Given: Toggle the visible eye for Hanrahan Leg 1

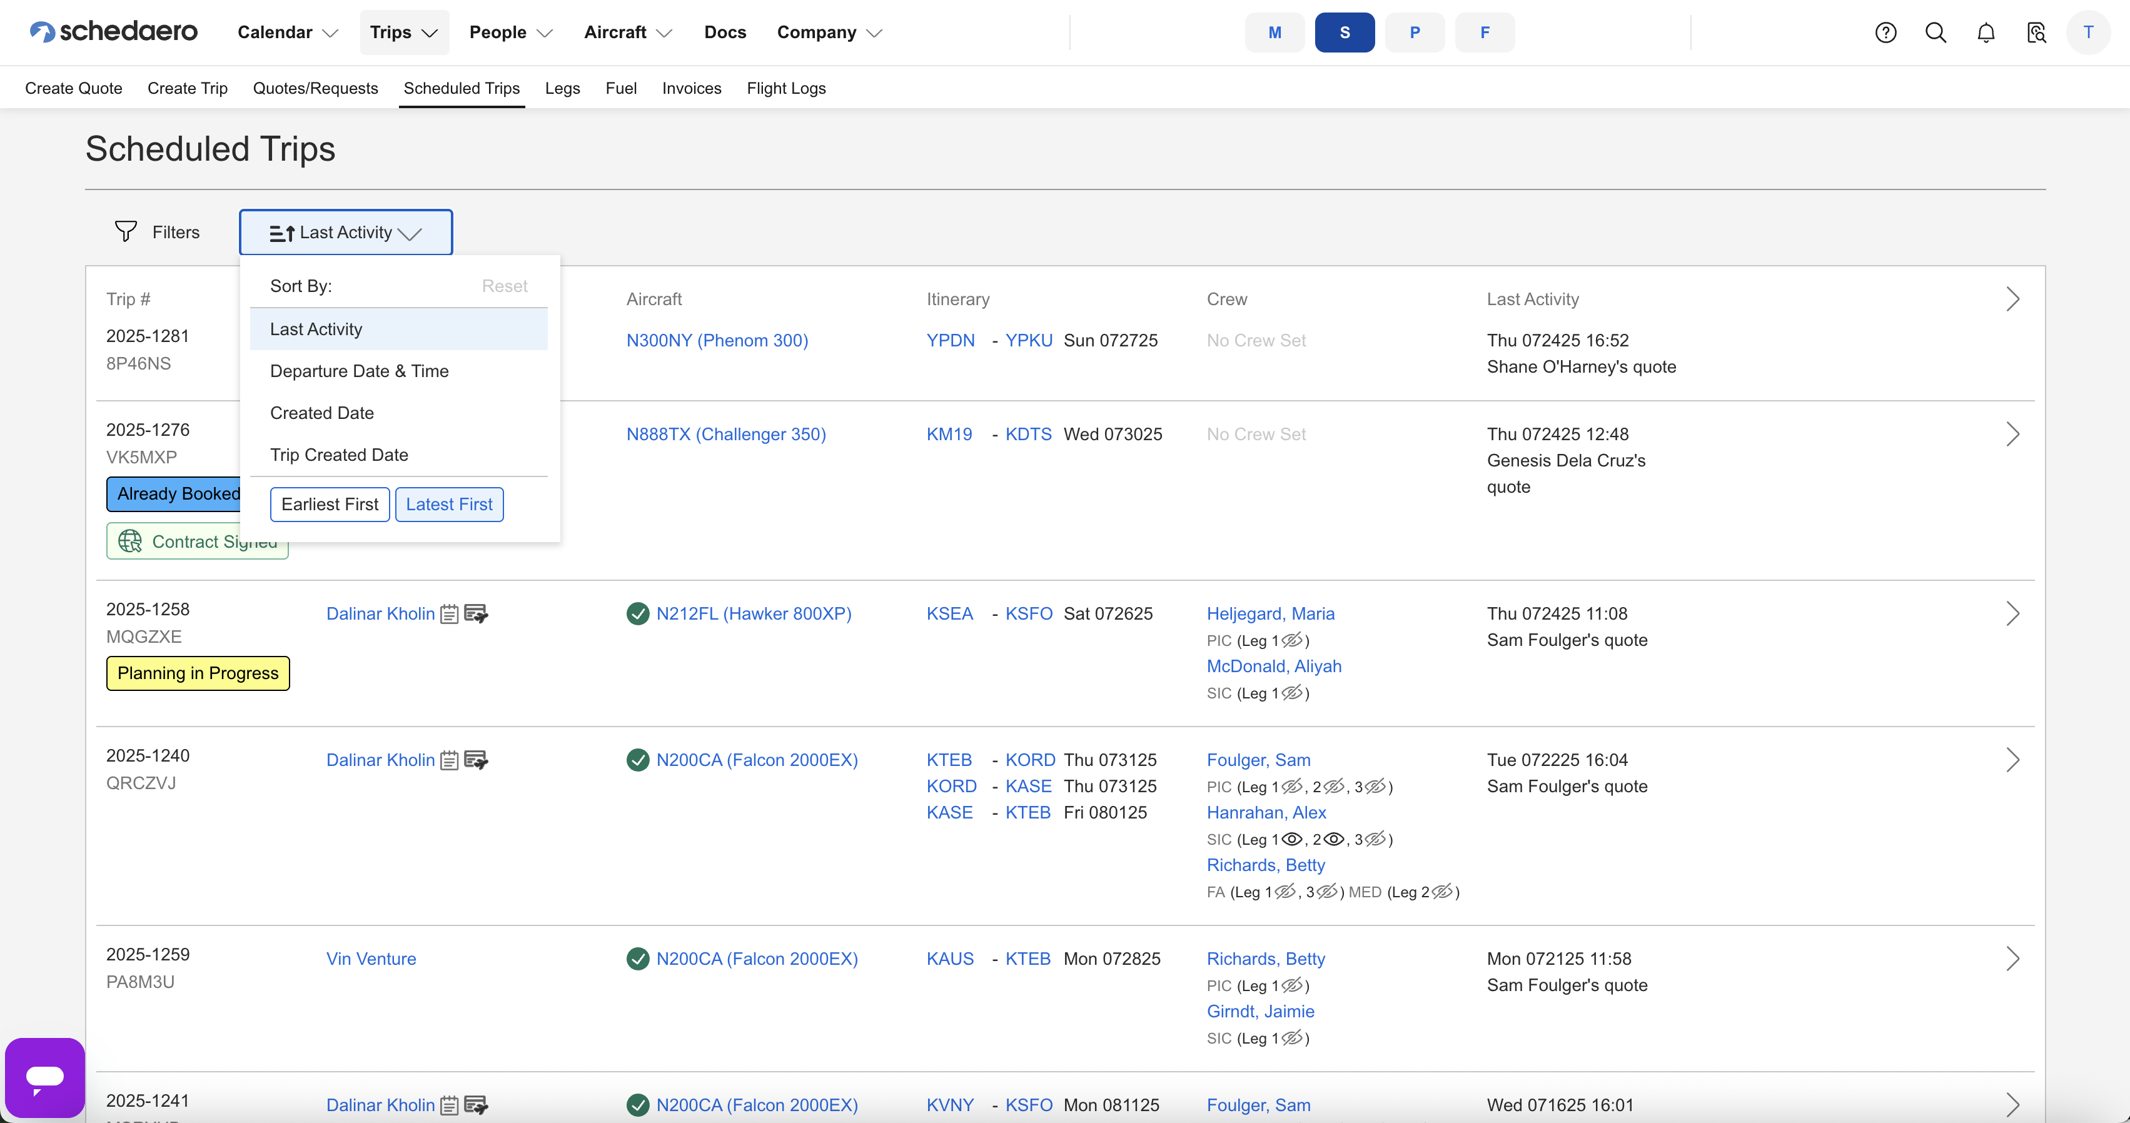Looking at the screenshot, I should (1291, 839).
